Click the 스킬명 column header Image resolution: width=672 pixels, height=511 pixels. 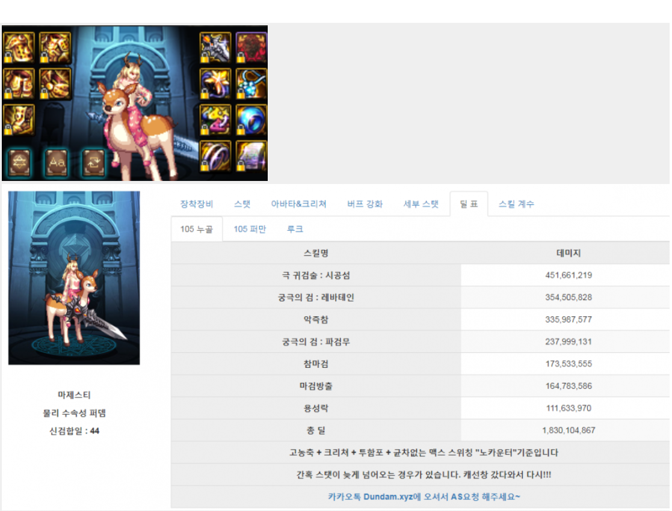point(316,253)
